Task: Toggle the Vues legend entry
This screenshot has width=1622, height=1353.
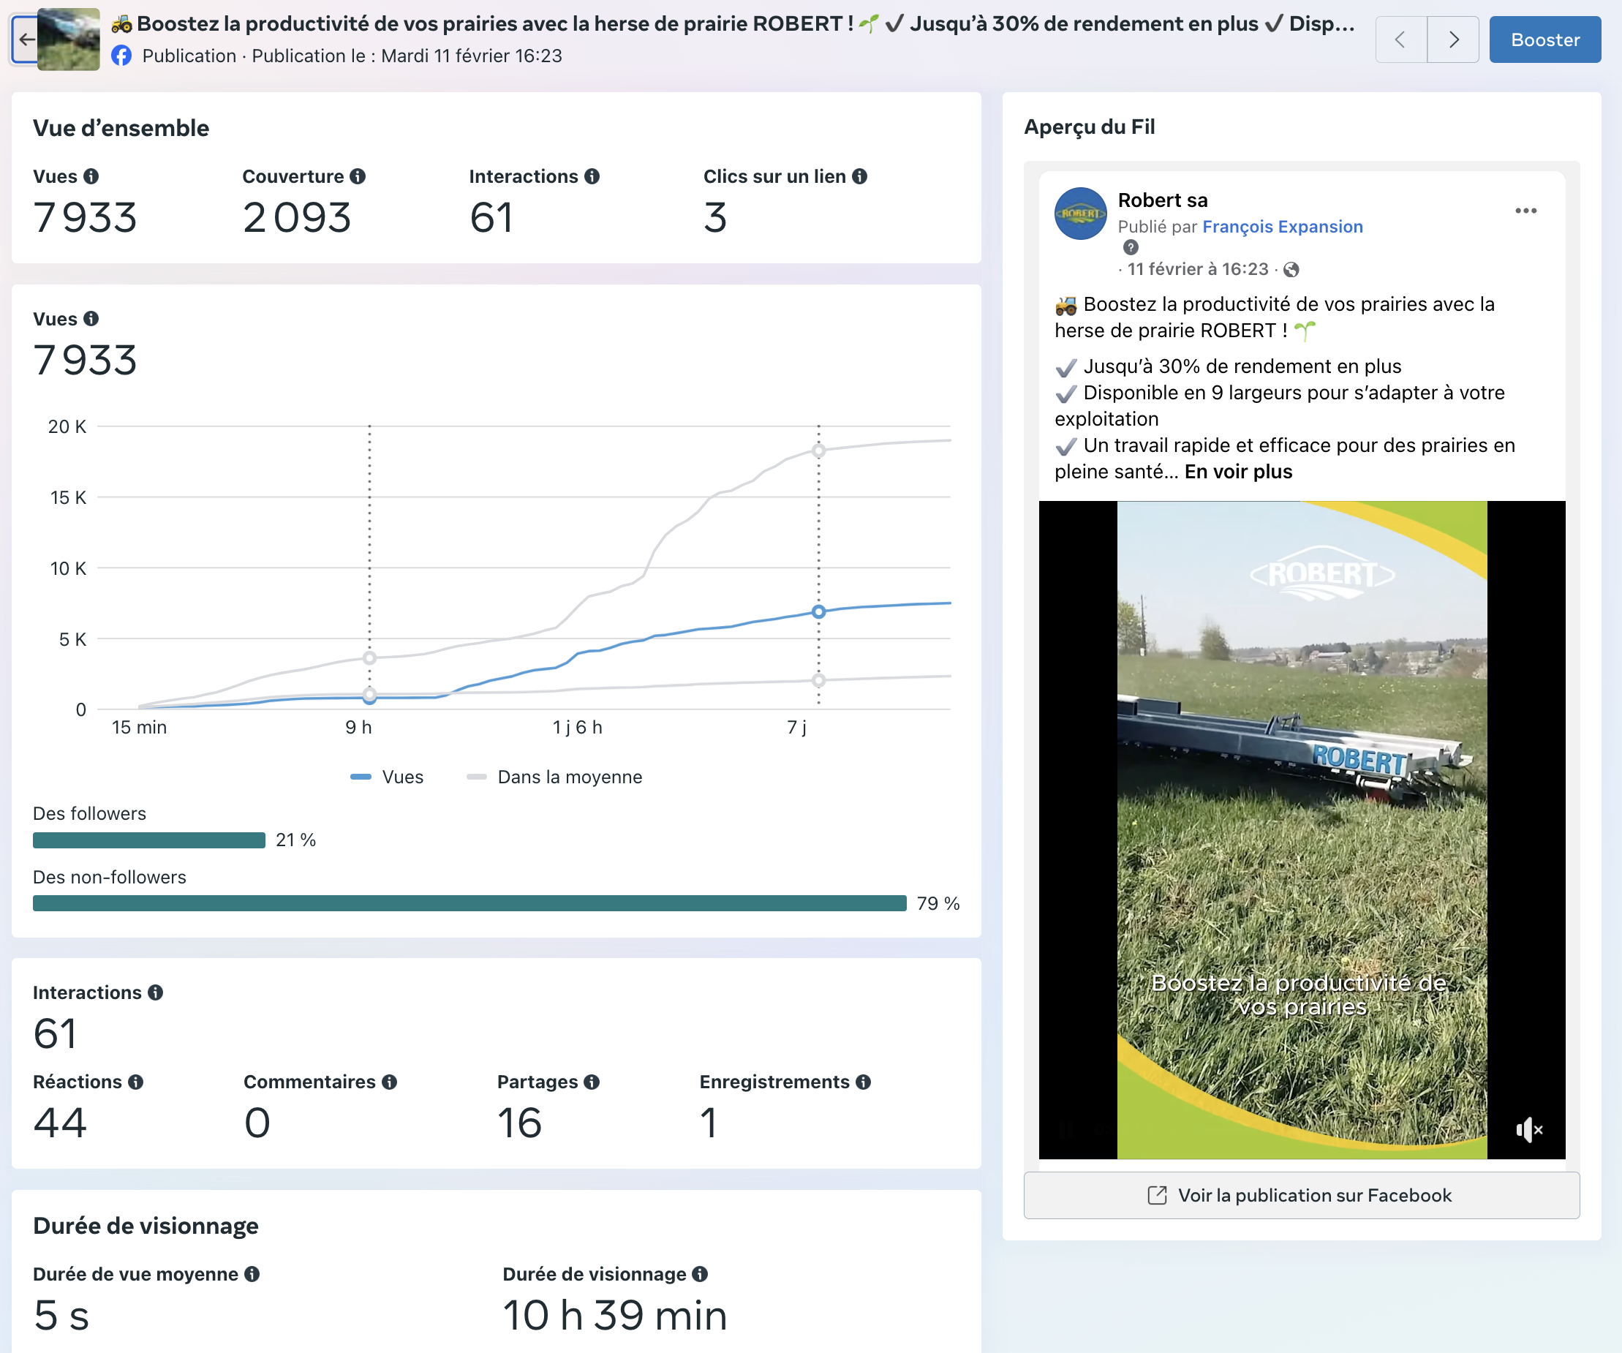Action: point(387,777)
